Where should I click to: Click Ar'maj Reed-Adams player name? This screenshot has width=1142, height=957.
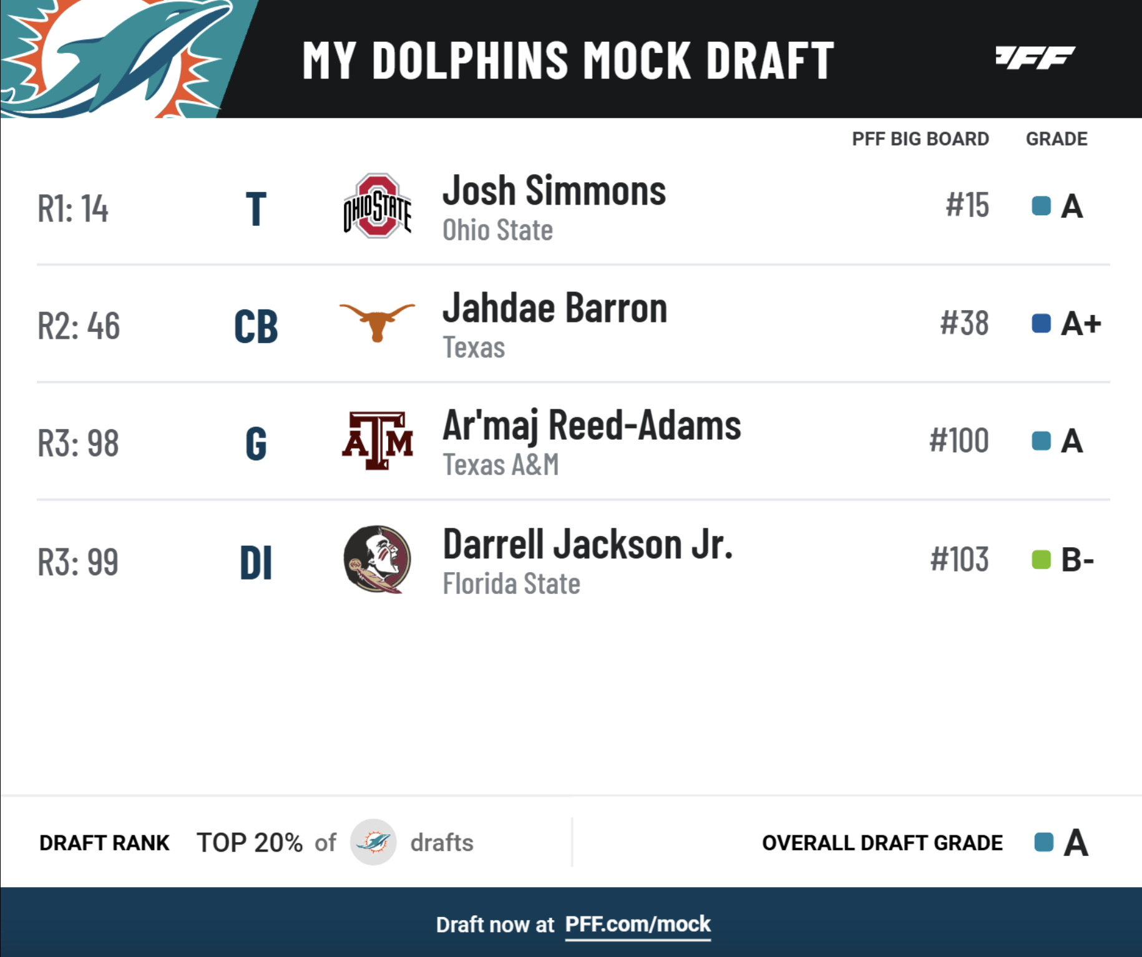(592, 425)
